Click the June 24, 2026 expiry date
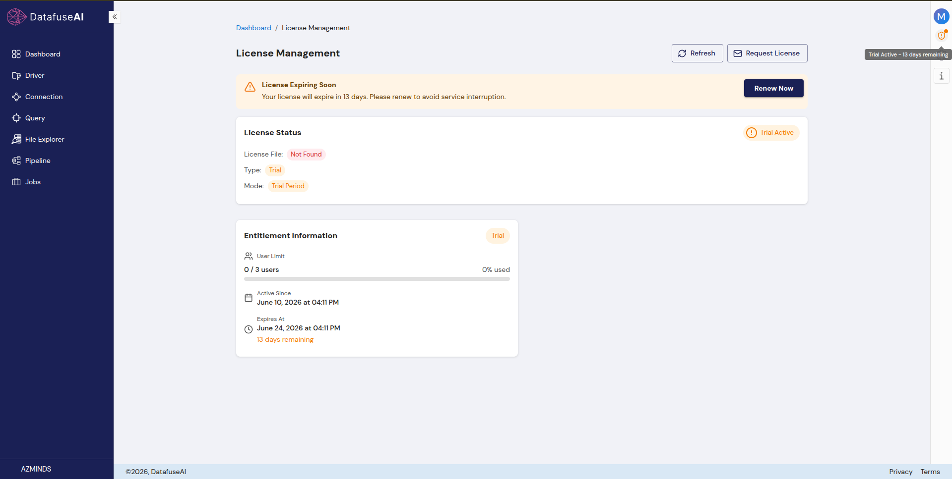 [x=299, y=328]
